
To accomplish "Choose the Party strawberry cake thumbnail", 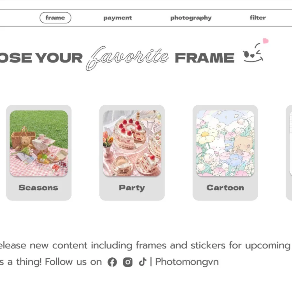I will tap(132, 143).
